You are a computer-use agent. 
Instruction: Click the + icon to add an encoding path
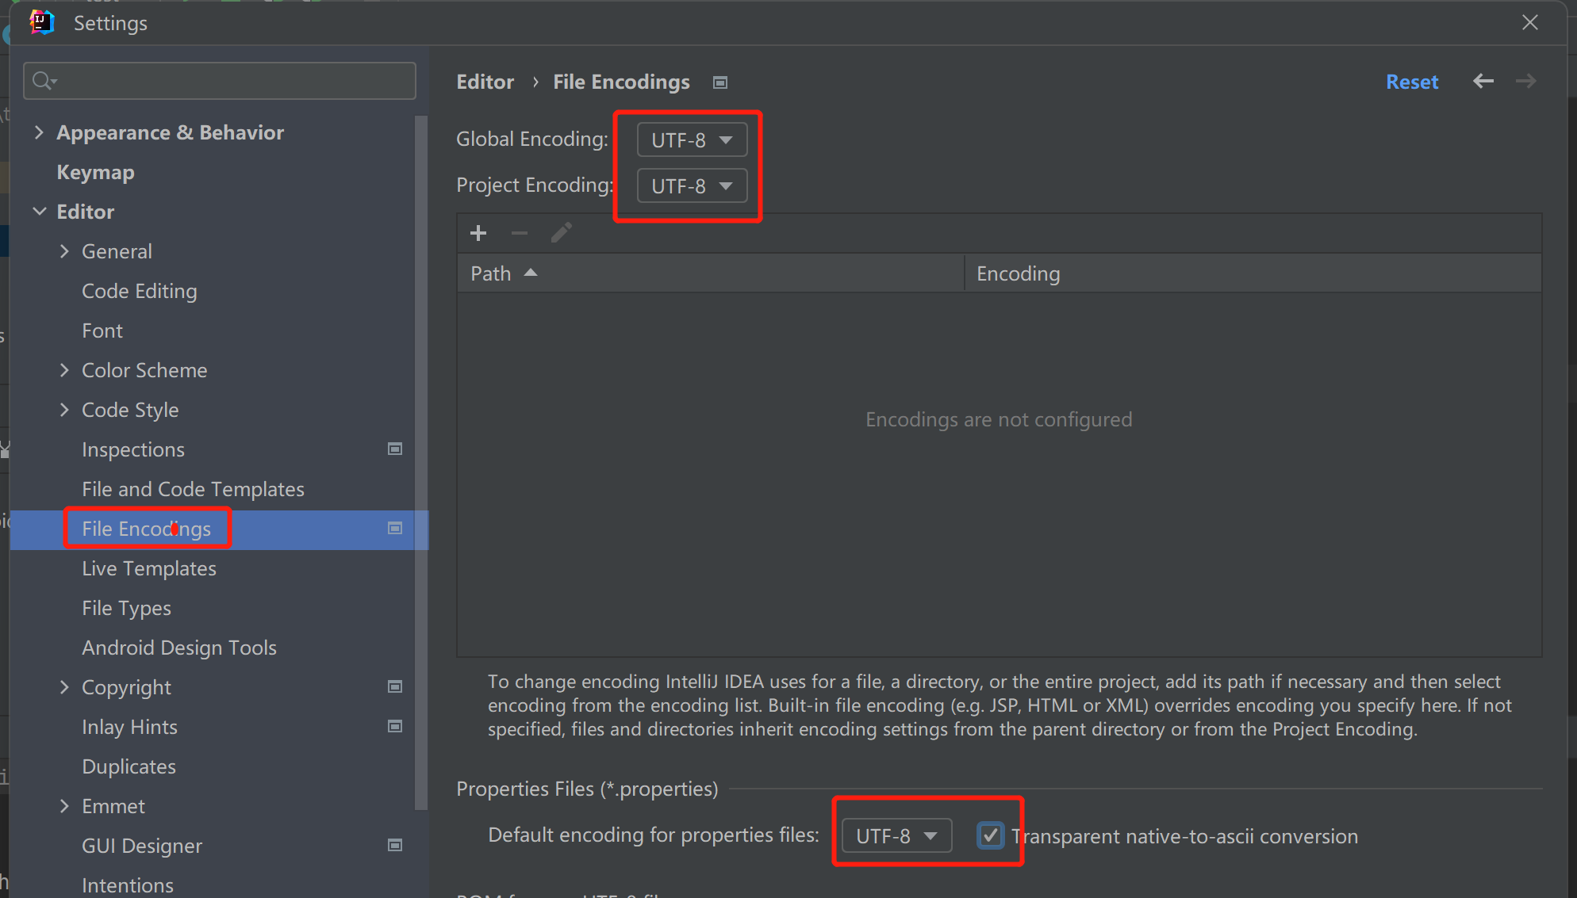478,232
